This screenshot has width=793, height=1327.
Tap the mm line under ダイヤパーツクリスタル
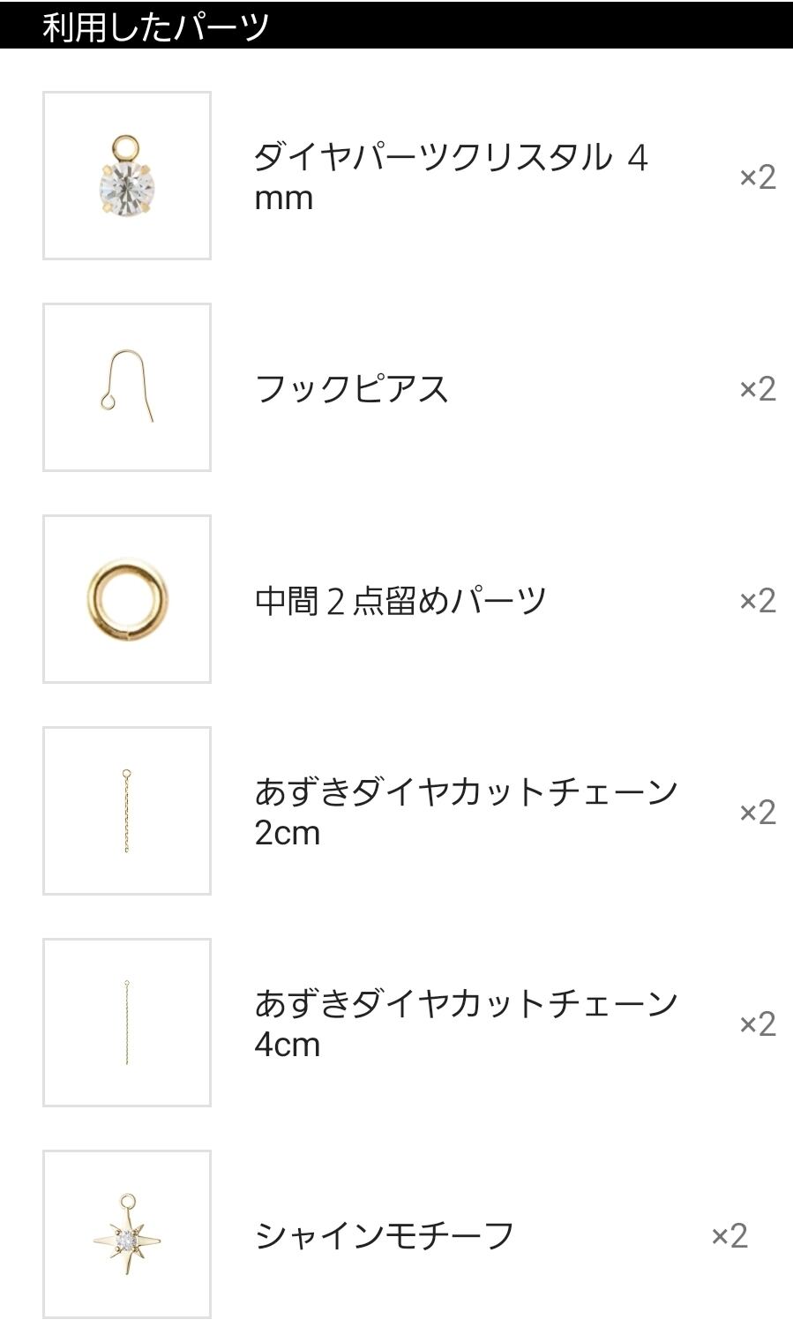(x=284, y=199)
